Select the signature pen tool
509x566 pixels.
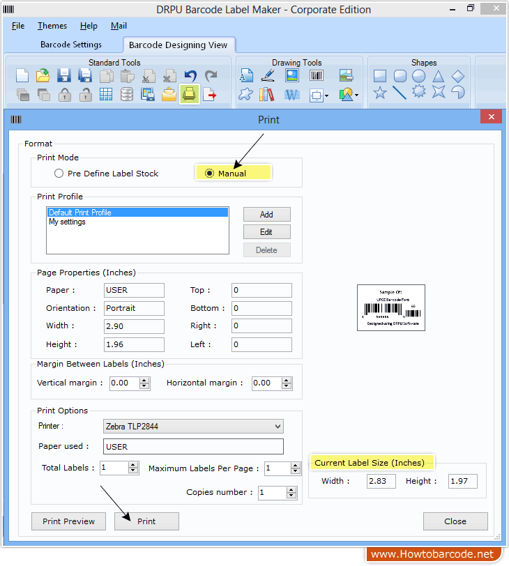point(268,76)
